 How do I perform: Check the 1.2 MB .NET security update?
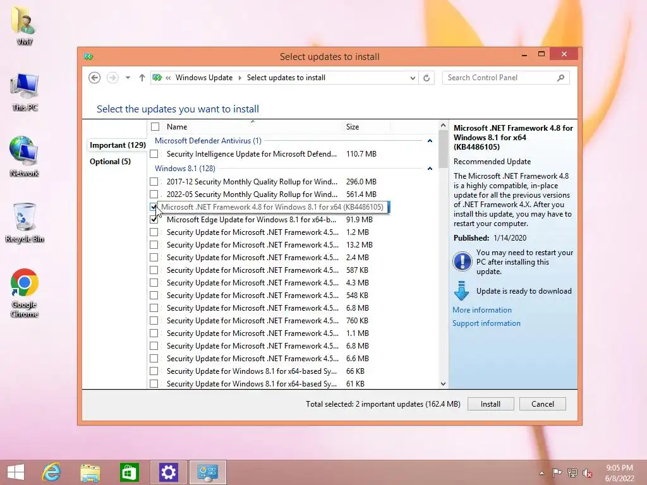pyautogui.click(x=154, y=232)
